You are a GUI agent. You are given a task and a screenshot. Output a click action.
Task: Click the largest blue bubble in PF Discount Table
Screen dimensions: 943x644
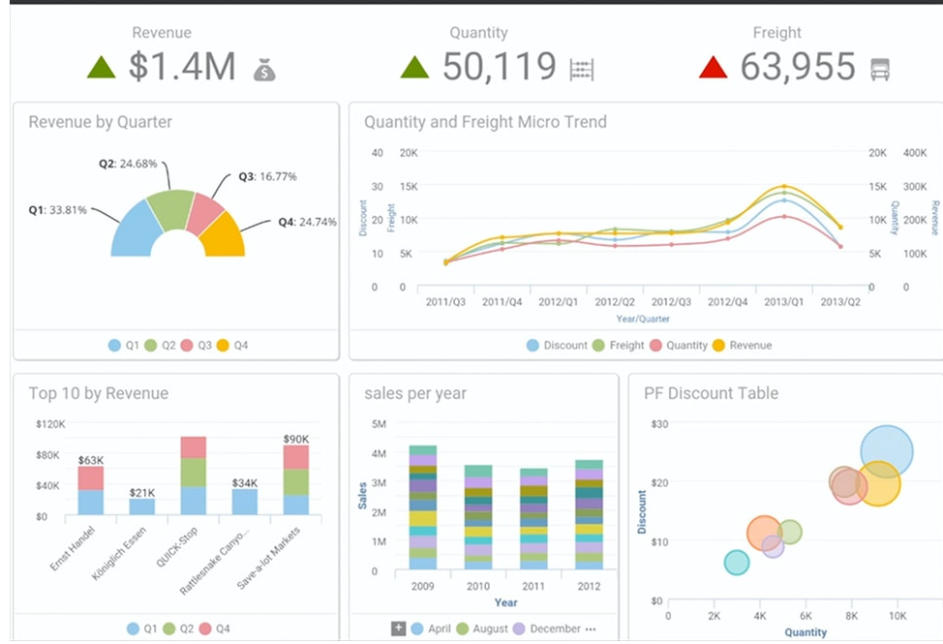pyautogui.click(x=887, y=451)
